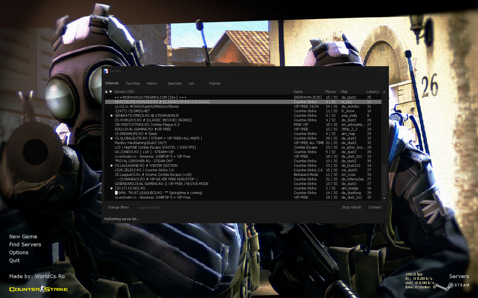Click the Servers label near Steam logo
Screen dimensions: 478x298
tap(459, 276)
